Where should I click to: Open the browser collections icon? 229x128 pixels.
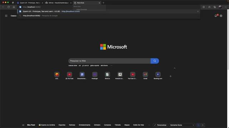(x=215, y=7)
